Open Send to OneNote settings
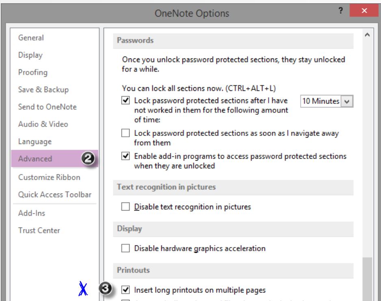381x301 pixels. coord(55,107)
